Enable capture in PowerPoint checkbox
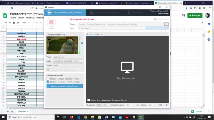The width and height of the screenshot is (214, 120). (x=48, y=79)
